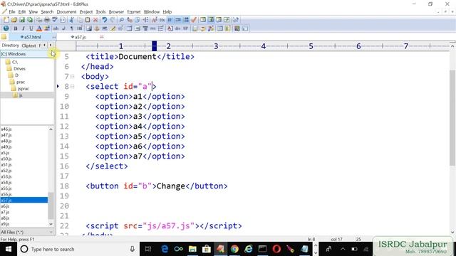456x256 pixels.
Task: Click the red check mark toolbar icon
Action: pos(194,20)
